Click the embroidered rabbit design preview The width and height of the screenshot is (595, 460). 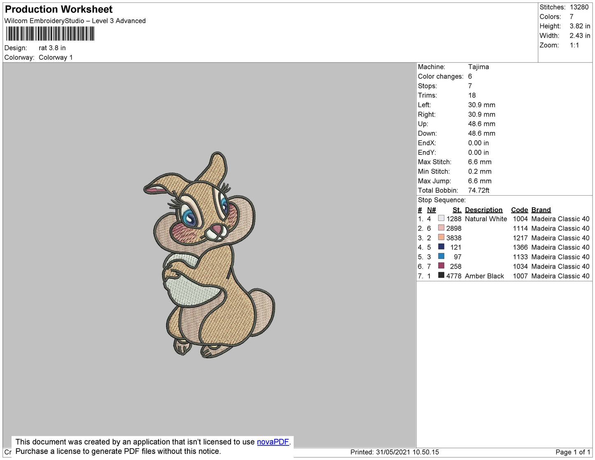[209, 254]
